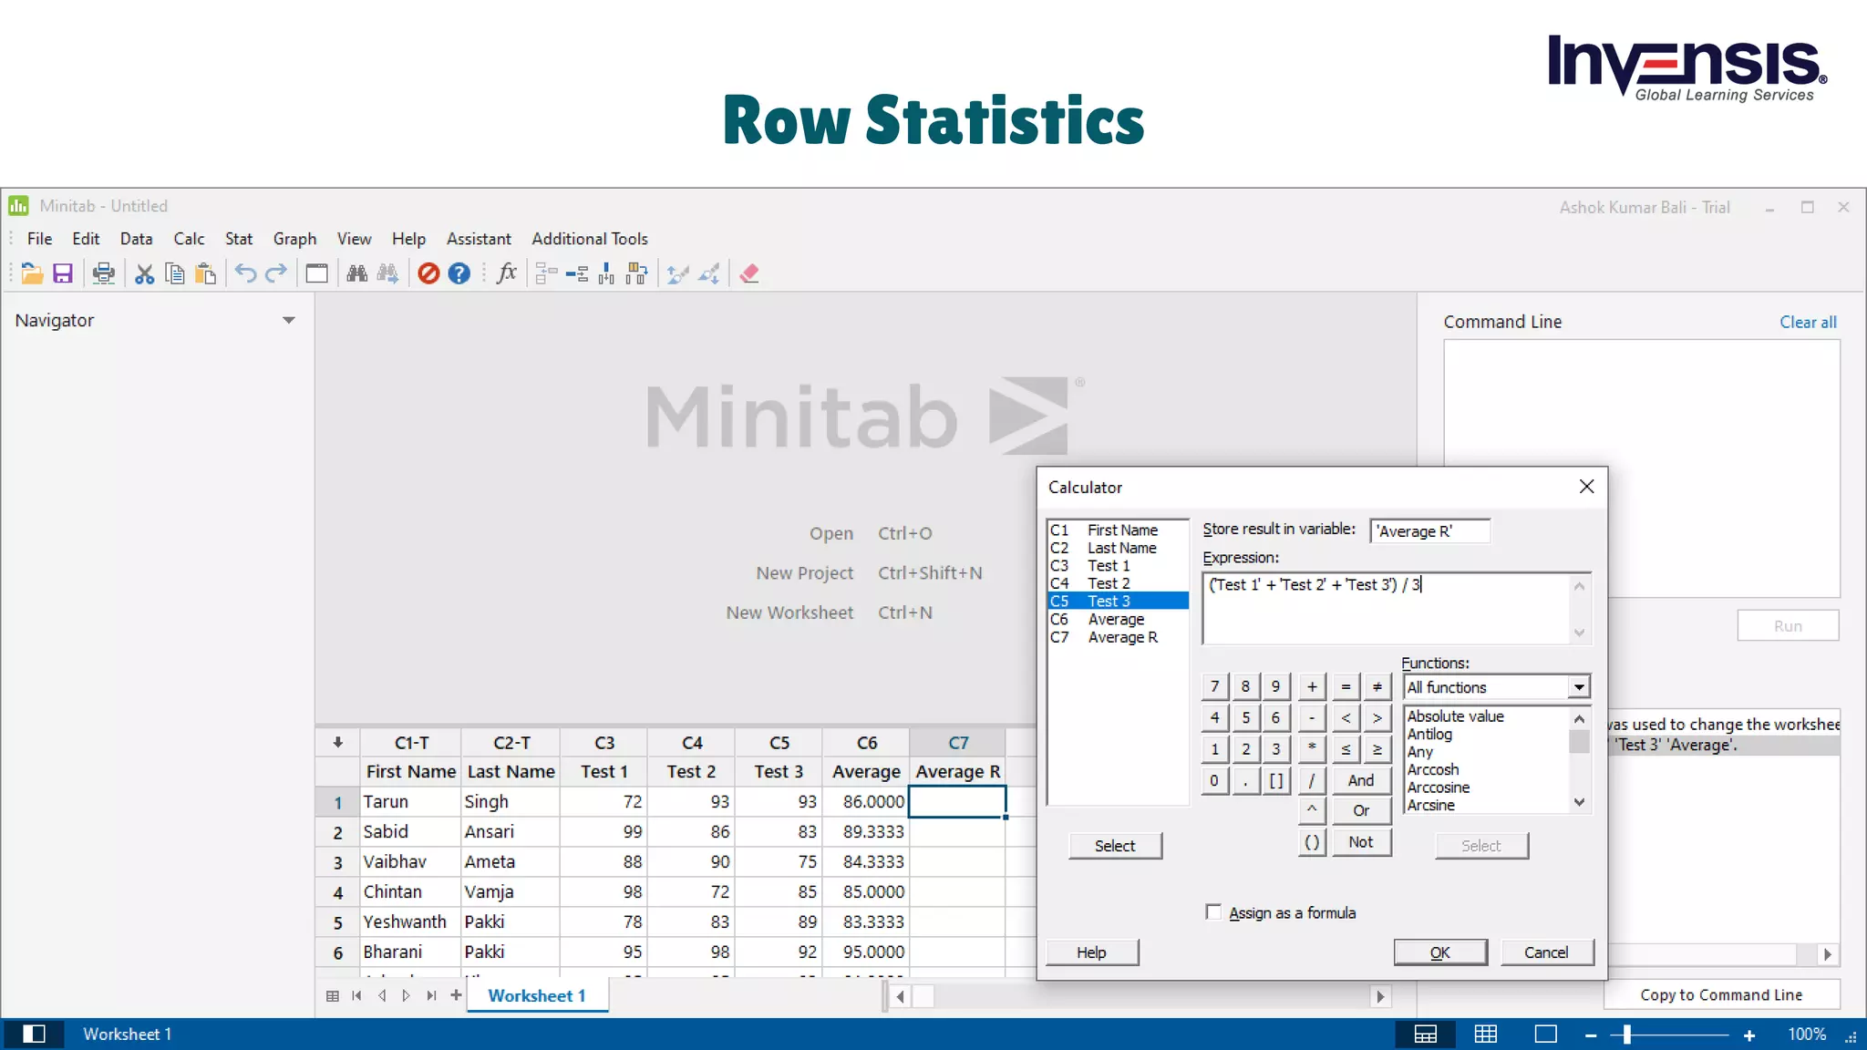Expand the All functions dropdown
The image size is (1867, 1050).
click(1579, 687)
